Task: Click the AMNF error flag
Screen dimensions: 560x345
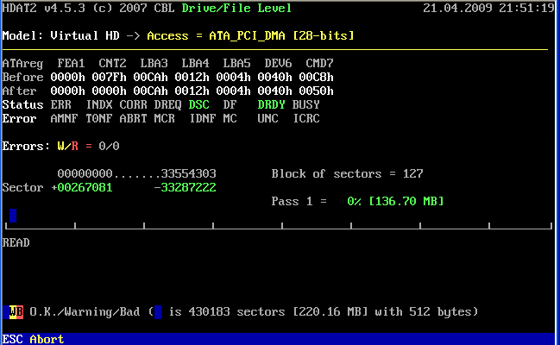Action: point(64,118)
